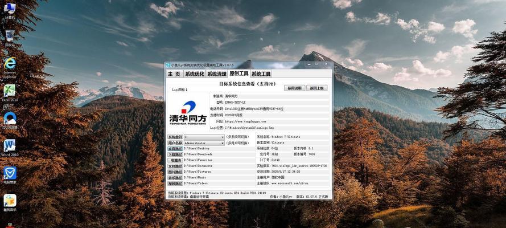The height and width of the screenshot is (228, 506).
Task: Click the 注册组织 microsoft.com value
Action: point(290,184)
